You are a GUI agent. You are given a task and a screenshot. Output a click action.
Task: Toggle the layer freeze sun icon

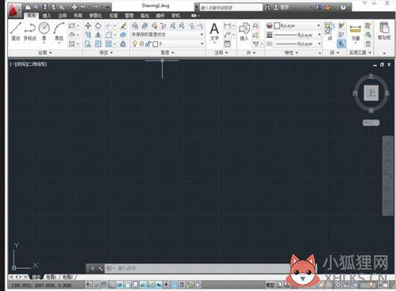pos(142,44)
